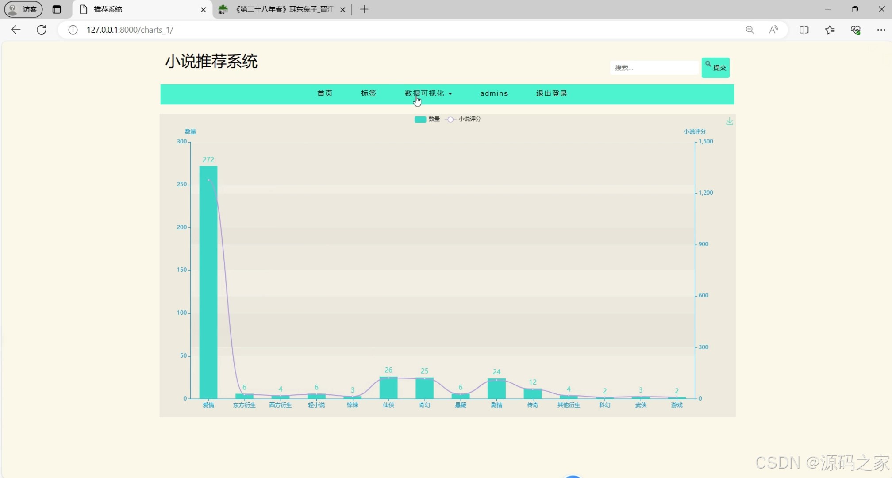Switch to the 第二十八年春 browser tab
892x478 pixels.
(283, 9)
